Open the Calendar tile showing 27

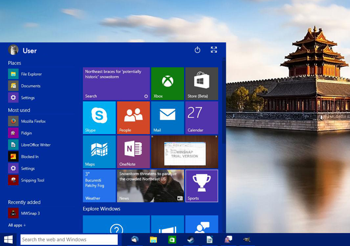click(x=202, y=118)
